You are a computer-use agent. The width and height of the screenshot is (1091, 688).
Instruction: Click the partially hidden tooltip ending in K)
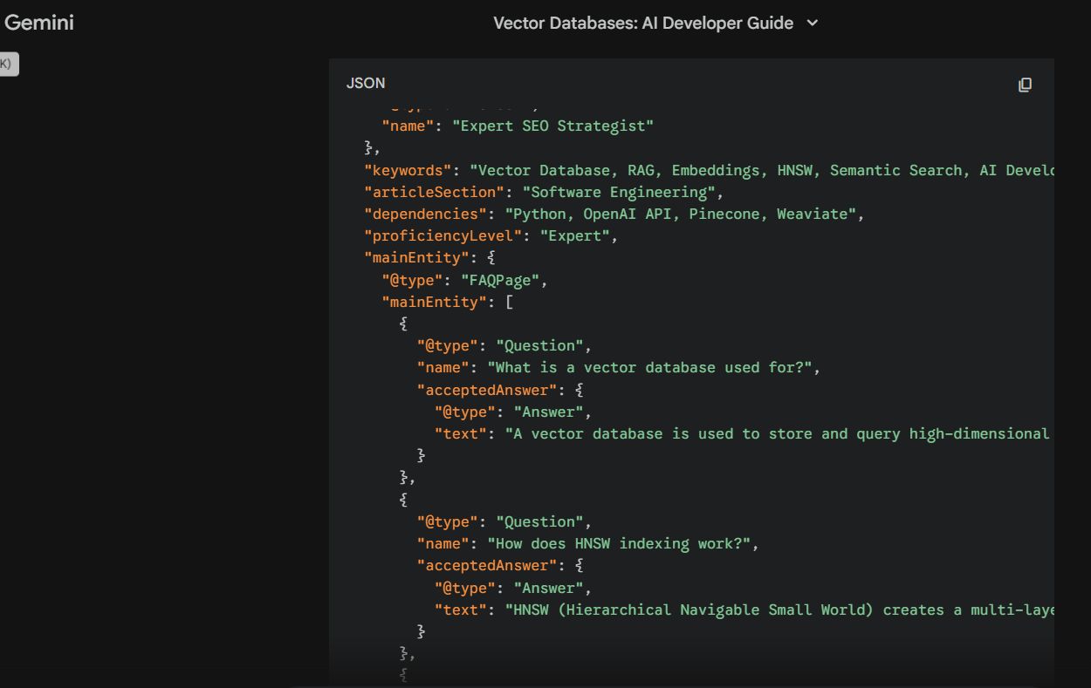pos(7,64)
